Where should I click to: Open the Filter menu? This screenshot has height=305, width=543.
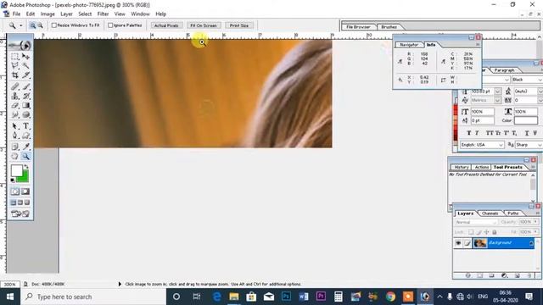[x=103, y=14]
